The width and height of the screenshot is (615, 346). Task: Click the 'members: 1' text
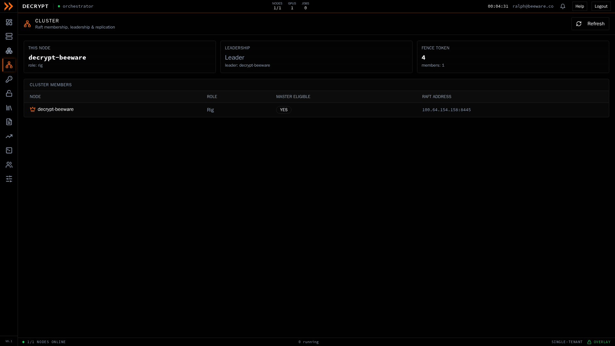point(433,65)
